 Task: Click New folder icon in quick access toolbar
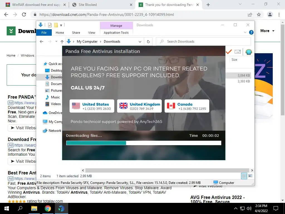[56, 25]
